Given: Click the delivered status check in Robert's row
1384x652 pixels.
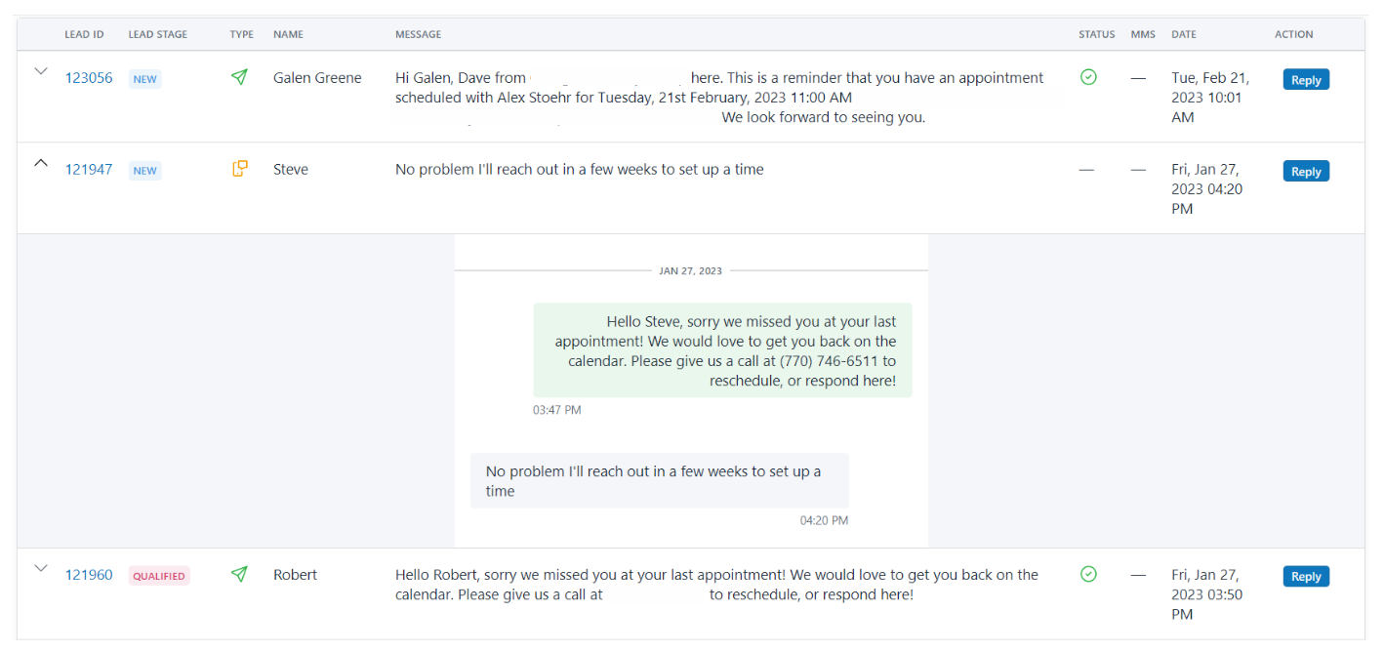Looking at the screenshot, I should tap(1088, 574).
